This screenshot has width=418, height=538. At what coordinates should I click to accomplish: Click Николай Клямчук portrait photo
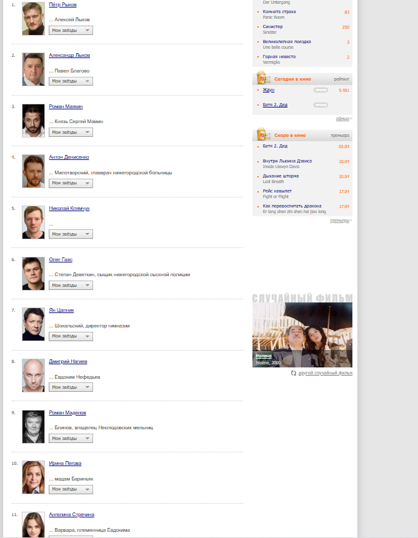[33, 222]
